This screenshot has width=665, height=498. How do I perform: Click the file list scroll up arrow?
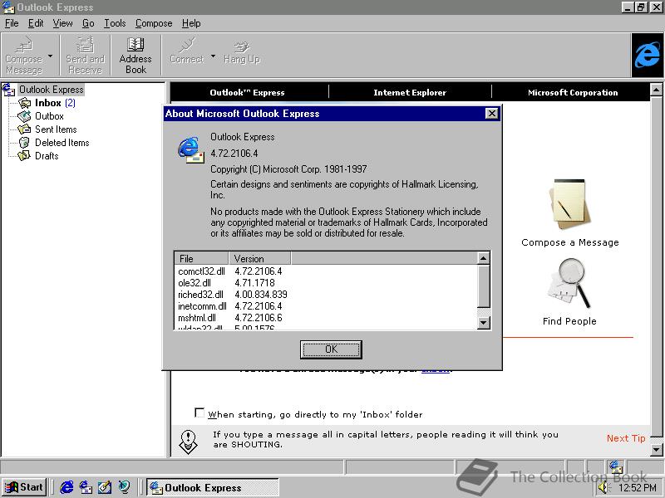(x=484, y=258)
